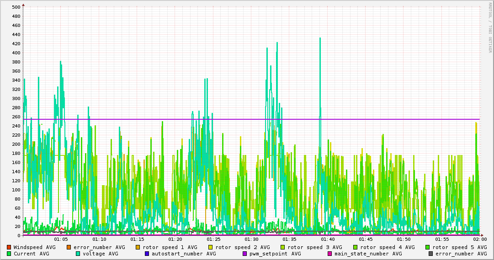Image resolution: width=494 pixels, height=260 pixels.
Task: Select the rotor speed 1 AVG swatch
Action: point(138,247)
